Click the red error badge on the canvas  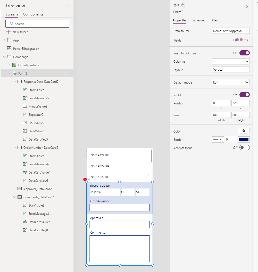coord(85,179)
